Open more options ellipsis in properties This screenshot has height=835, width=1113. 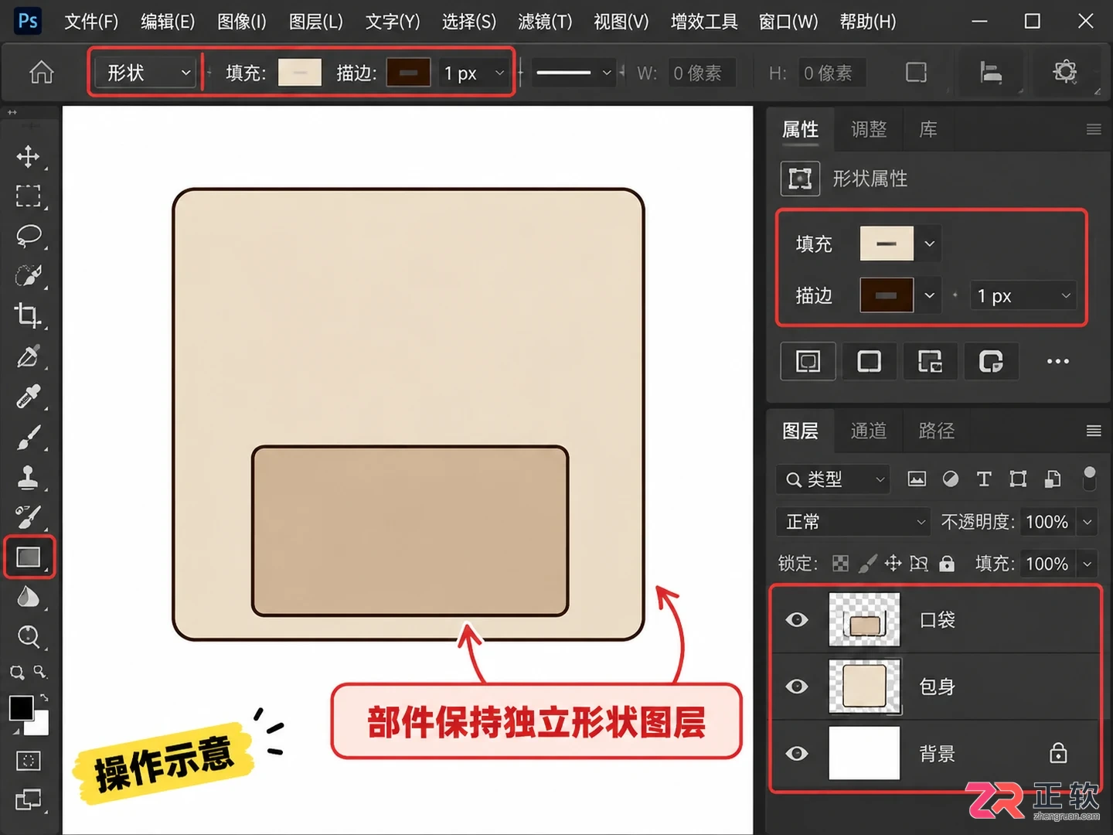pos(1057,361)
